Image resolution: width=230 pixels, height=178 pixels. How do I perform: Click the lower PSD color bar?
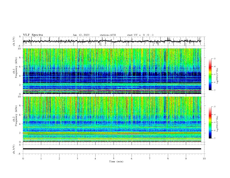(210, 122)
